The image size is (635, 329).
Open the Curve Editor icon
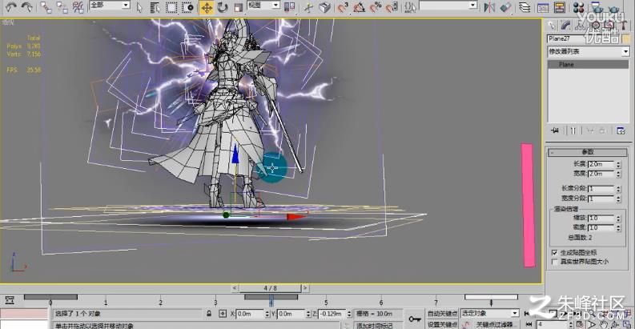tap(543, 7)
